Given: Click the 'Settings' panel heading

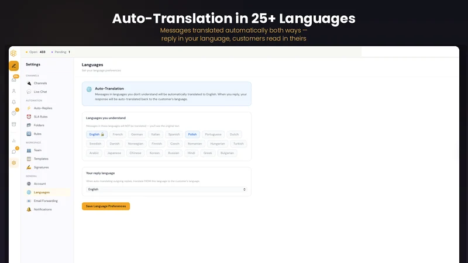Looking at the screenshot, I should (33, 64).
